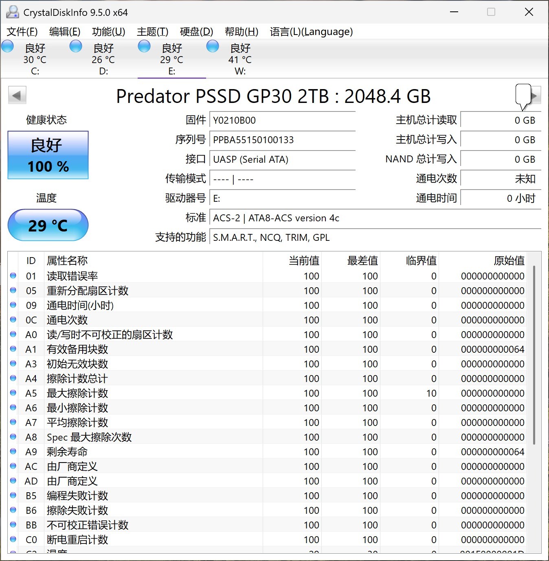This screenshot has height=561, width=549.
Task: Click the 通电次数 value field showing 未知
Action: click(x=501, y=179)
